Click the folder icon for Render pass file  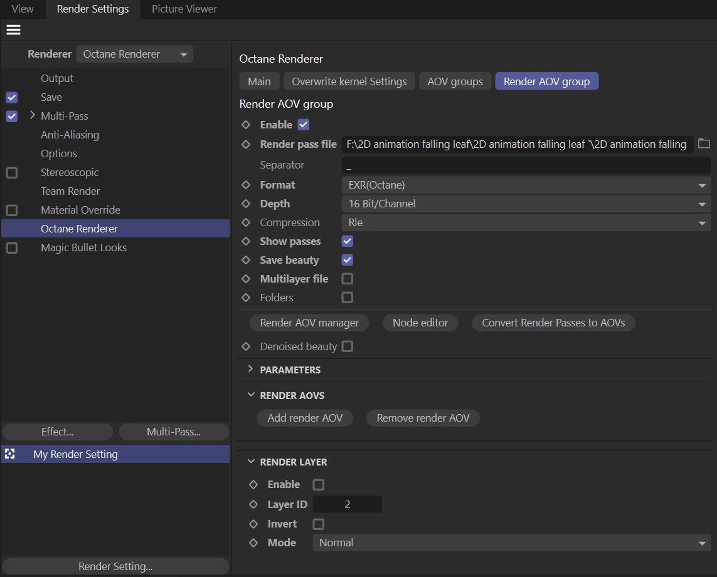click(x=704, y=144)
